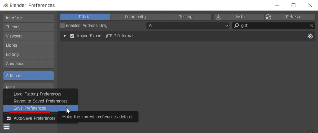The image size is (318, 133).
Task: Switch to the Testing add-ons filter
Action: point(186,17)
